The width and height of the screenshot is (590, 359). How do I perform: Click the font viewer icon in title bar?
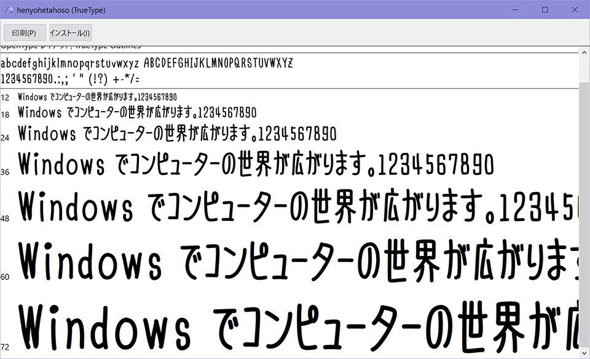9,10
